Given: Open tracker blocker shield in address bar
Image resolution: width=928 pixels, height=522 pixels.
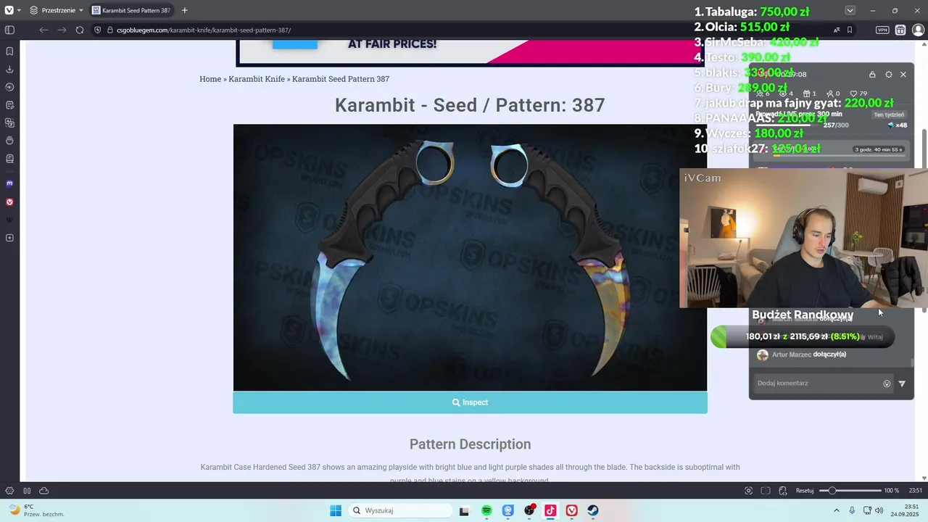Looking at the screenshot, I should 98,30.
